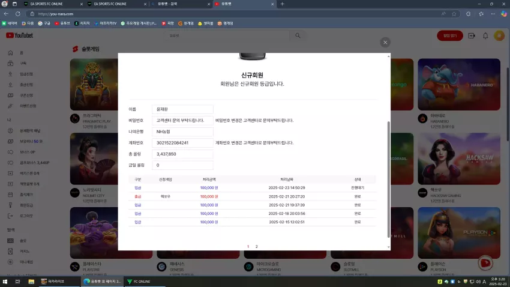The height and width of the screenshot is (287, 510).
Task: Click the red button in the page header
Action: (x=450, y=35)
